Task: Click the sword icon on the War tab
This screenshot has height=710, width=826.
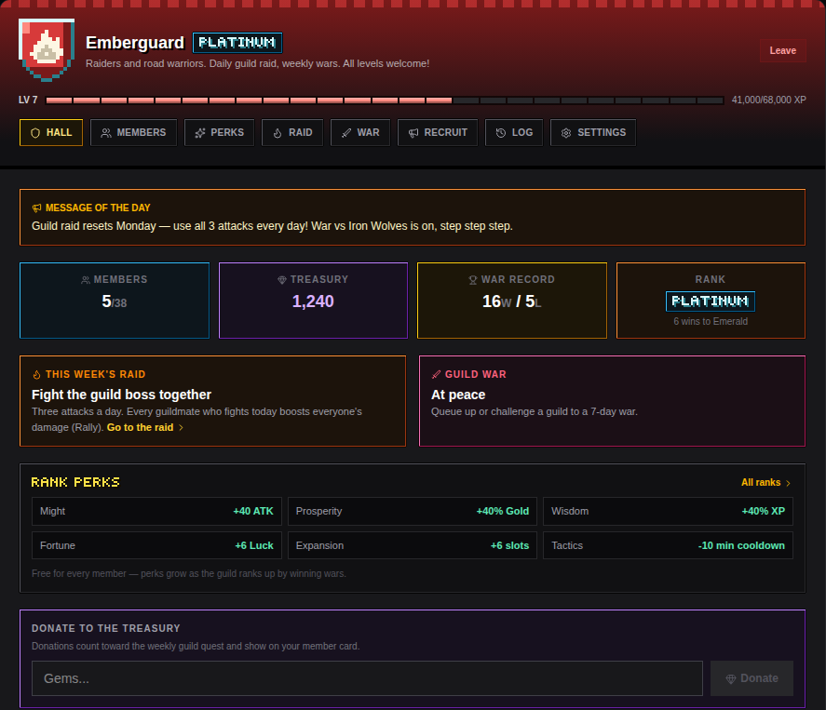Action: (x=346, y=133)
